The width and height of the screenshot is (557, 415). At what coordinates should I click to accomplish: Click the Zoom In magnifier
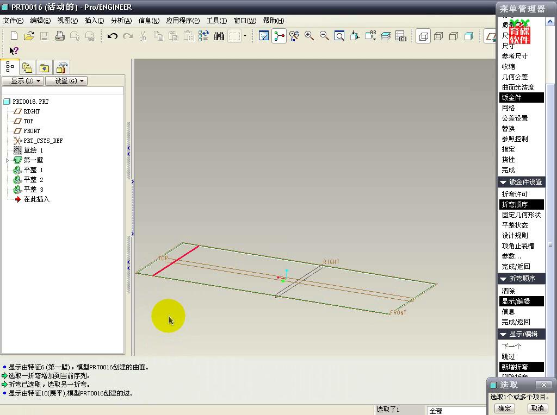pos(309,36)
